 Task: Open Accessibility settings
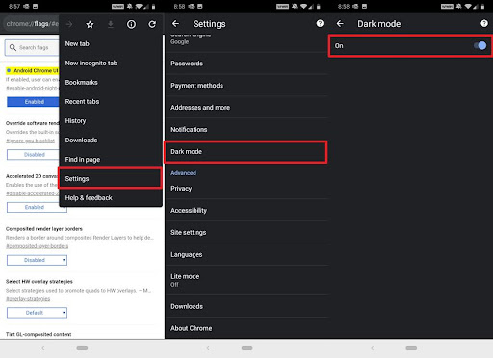click(x=246, y=210)
